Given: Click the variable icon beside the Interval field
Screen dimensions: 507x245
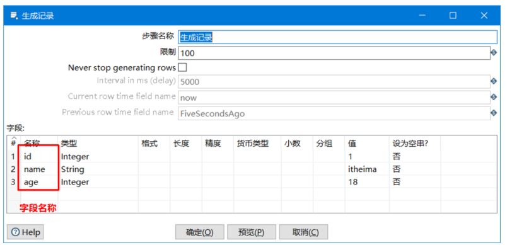Looking at the screenshot, I should pos(494,81).
